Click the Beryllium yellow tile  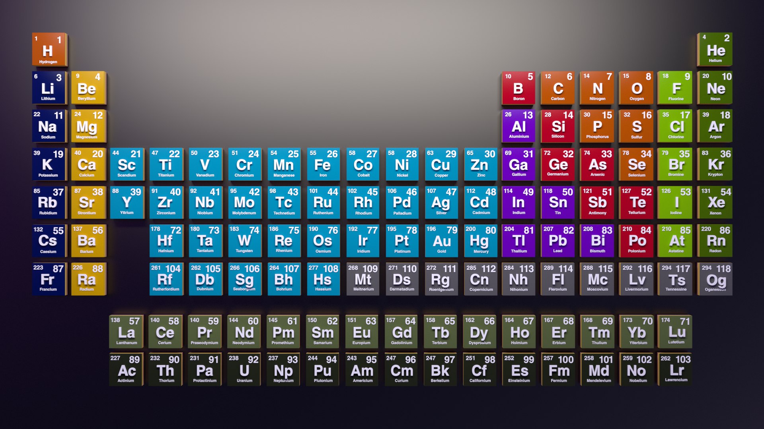pos(87,88)
